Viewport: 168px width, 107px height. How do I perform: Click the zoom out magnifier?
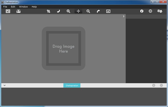pos(88,11)
